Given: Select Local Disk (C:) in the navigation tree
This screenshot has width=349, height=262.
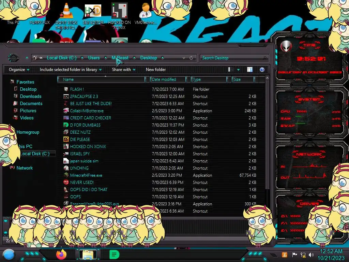Looking at the screenshot, I should (35, 154).
